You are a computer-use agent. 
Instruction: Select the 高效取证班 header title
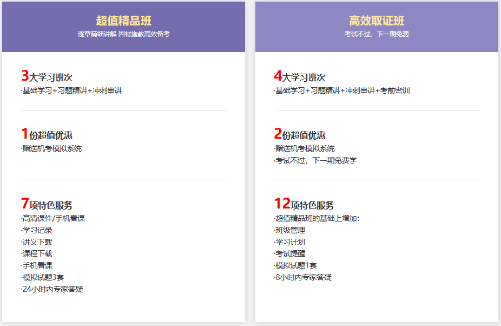377,21
